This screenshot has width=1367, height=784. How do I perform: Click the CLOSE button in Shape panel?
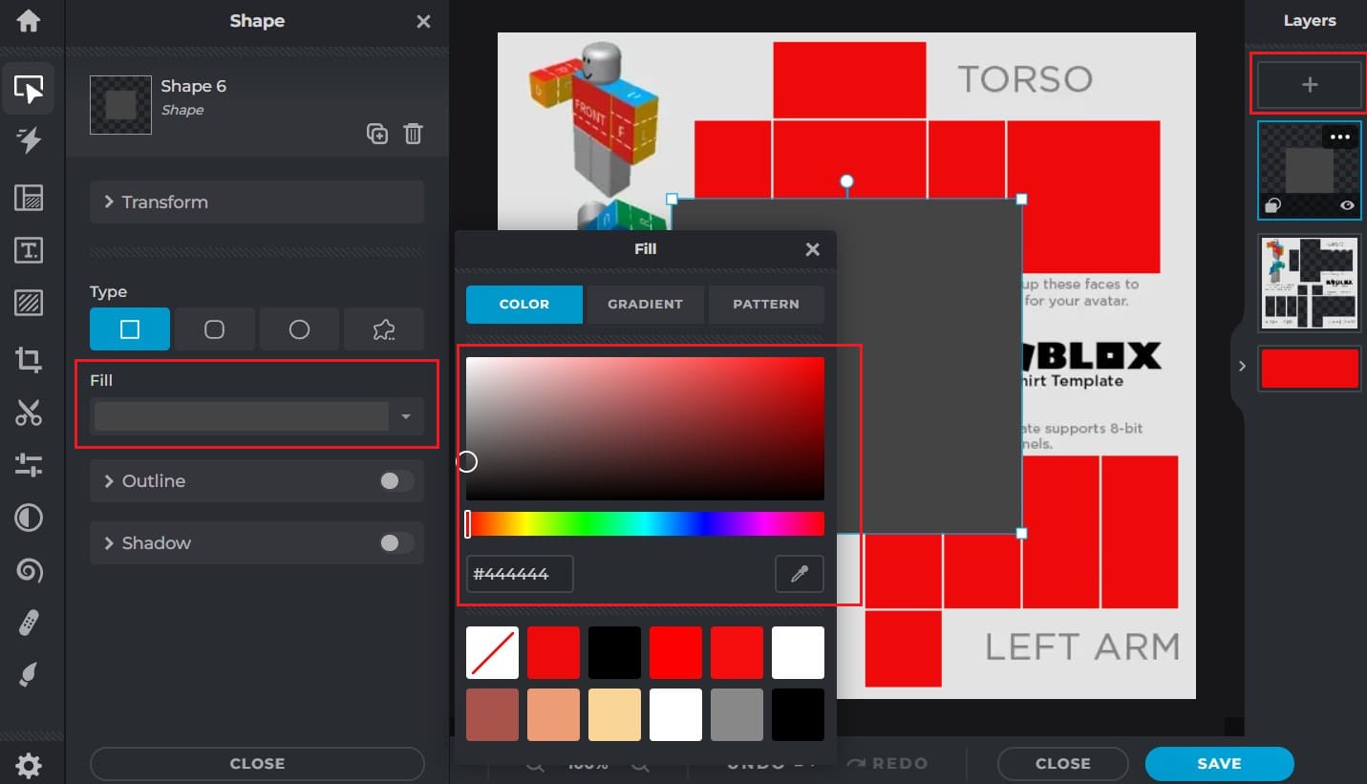pyautogui.click(x=257, y=764)
